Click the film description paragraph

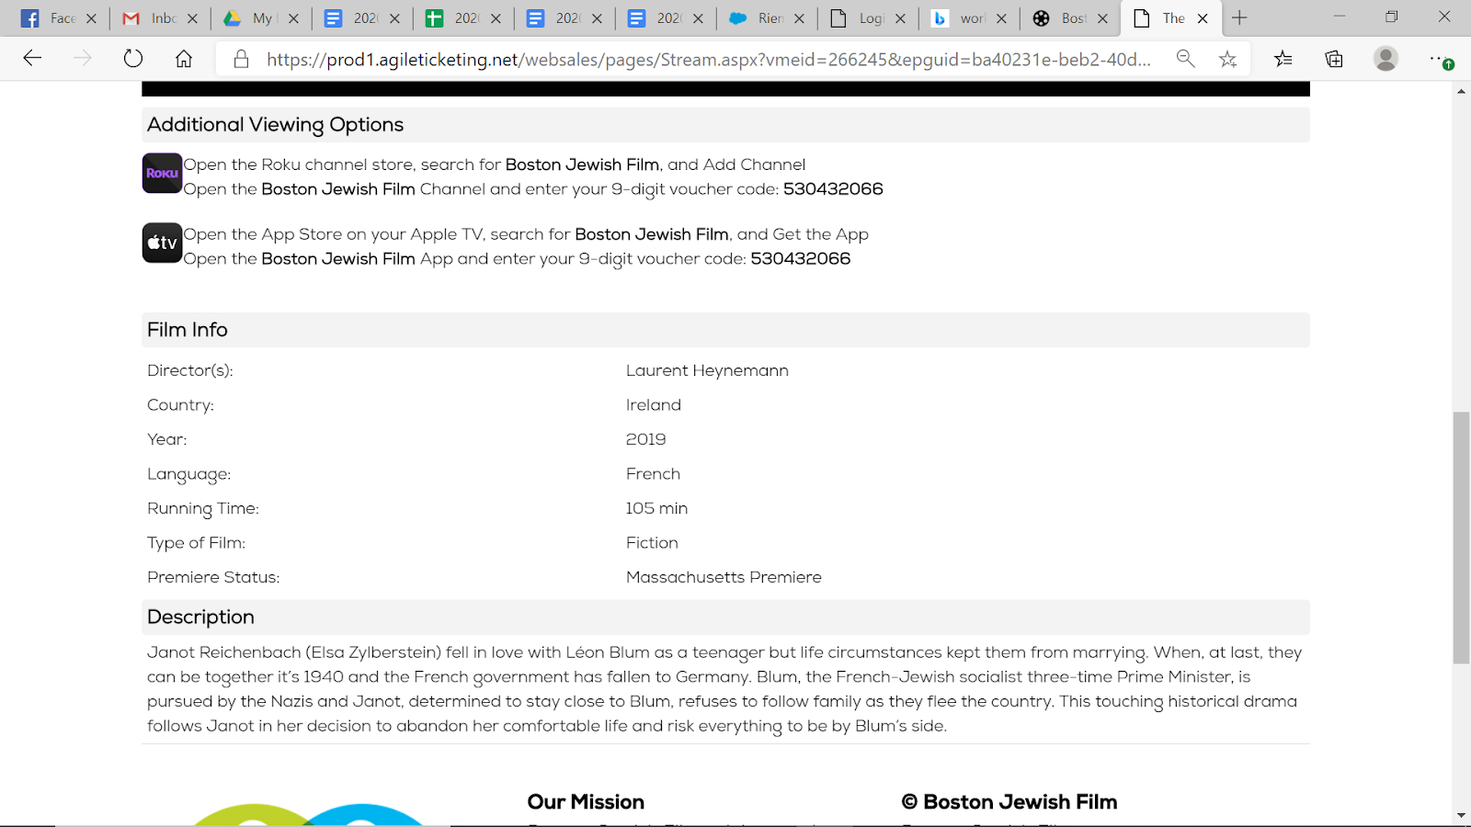pos(724,689)
